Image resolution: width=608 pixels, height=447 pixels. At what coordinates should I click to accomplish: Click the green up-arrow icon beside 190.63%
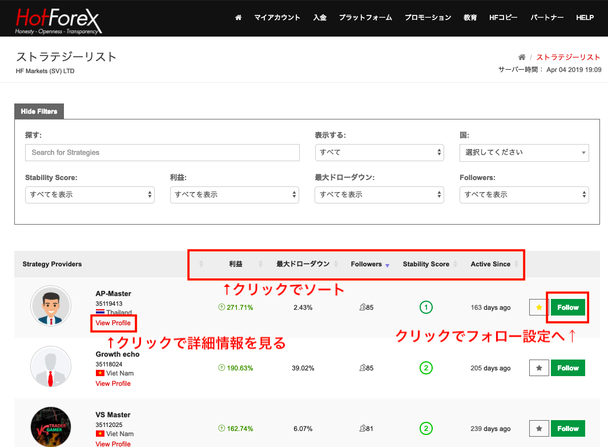222,368
